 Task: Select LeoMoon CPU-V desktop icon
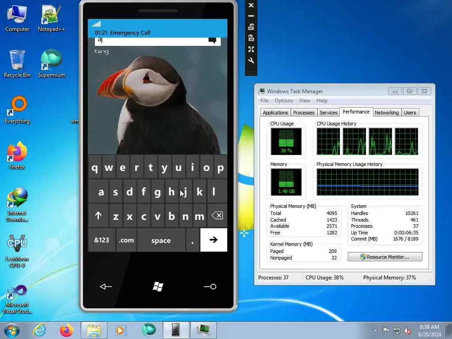[17, 251]
